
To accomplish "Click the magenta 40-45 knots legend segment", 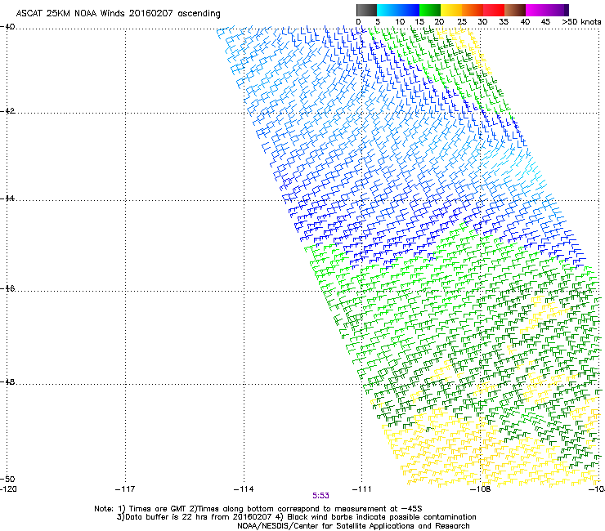I will (x=536, y=10).
